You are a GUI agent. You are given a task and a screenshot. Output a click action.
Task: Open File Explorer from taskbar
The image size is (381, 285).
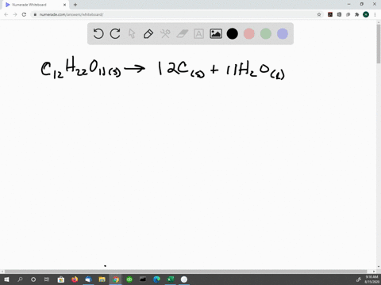(102, 279)
